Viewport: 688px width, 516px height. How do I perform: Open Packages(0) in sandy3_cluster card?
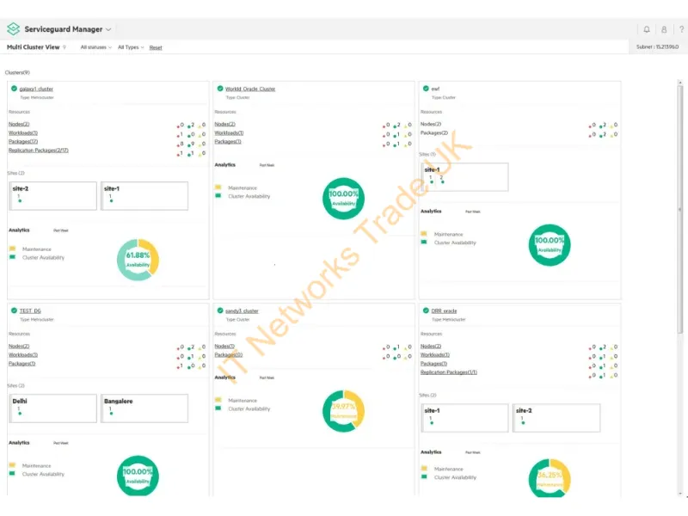click(228, 355)
